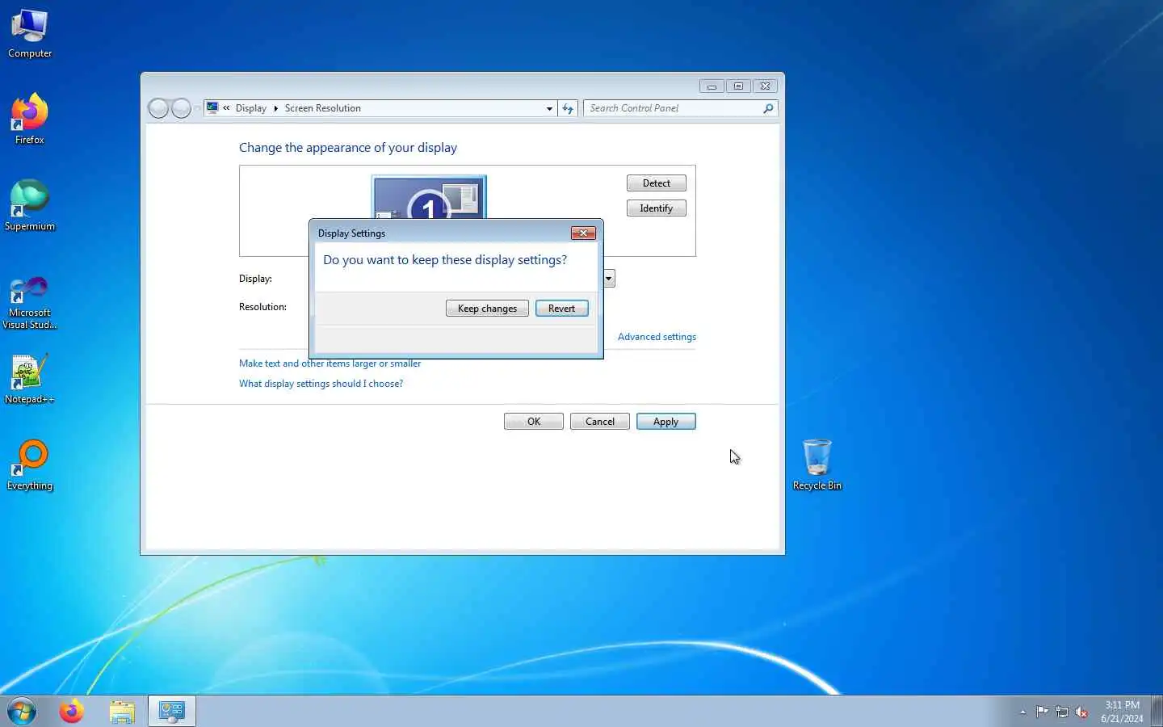Click the Forward navigation arrow
This screenshot has width=1163, height=727.
[181, 108]
